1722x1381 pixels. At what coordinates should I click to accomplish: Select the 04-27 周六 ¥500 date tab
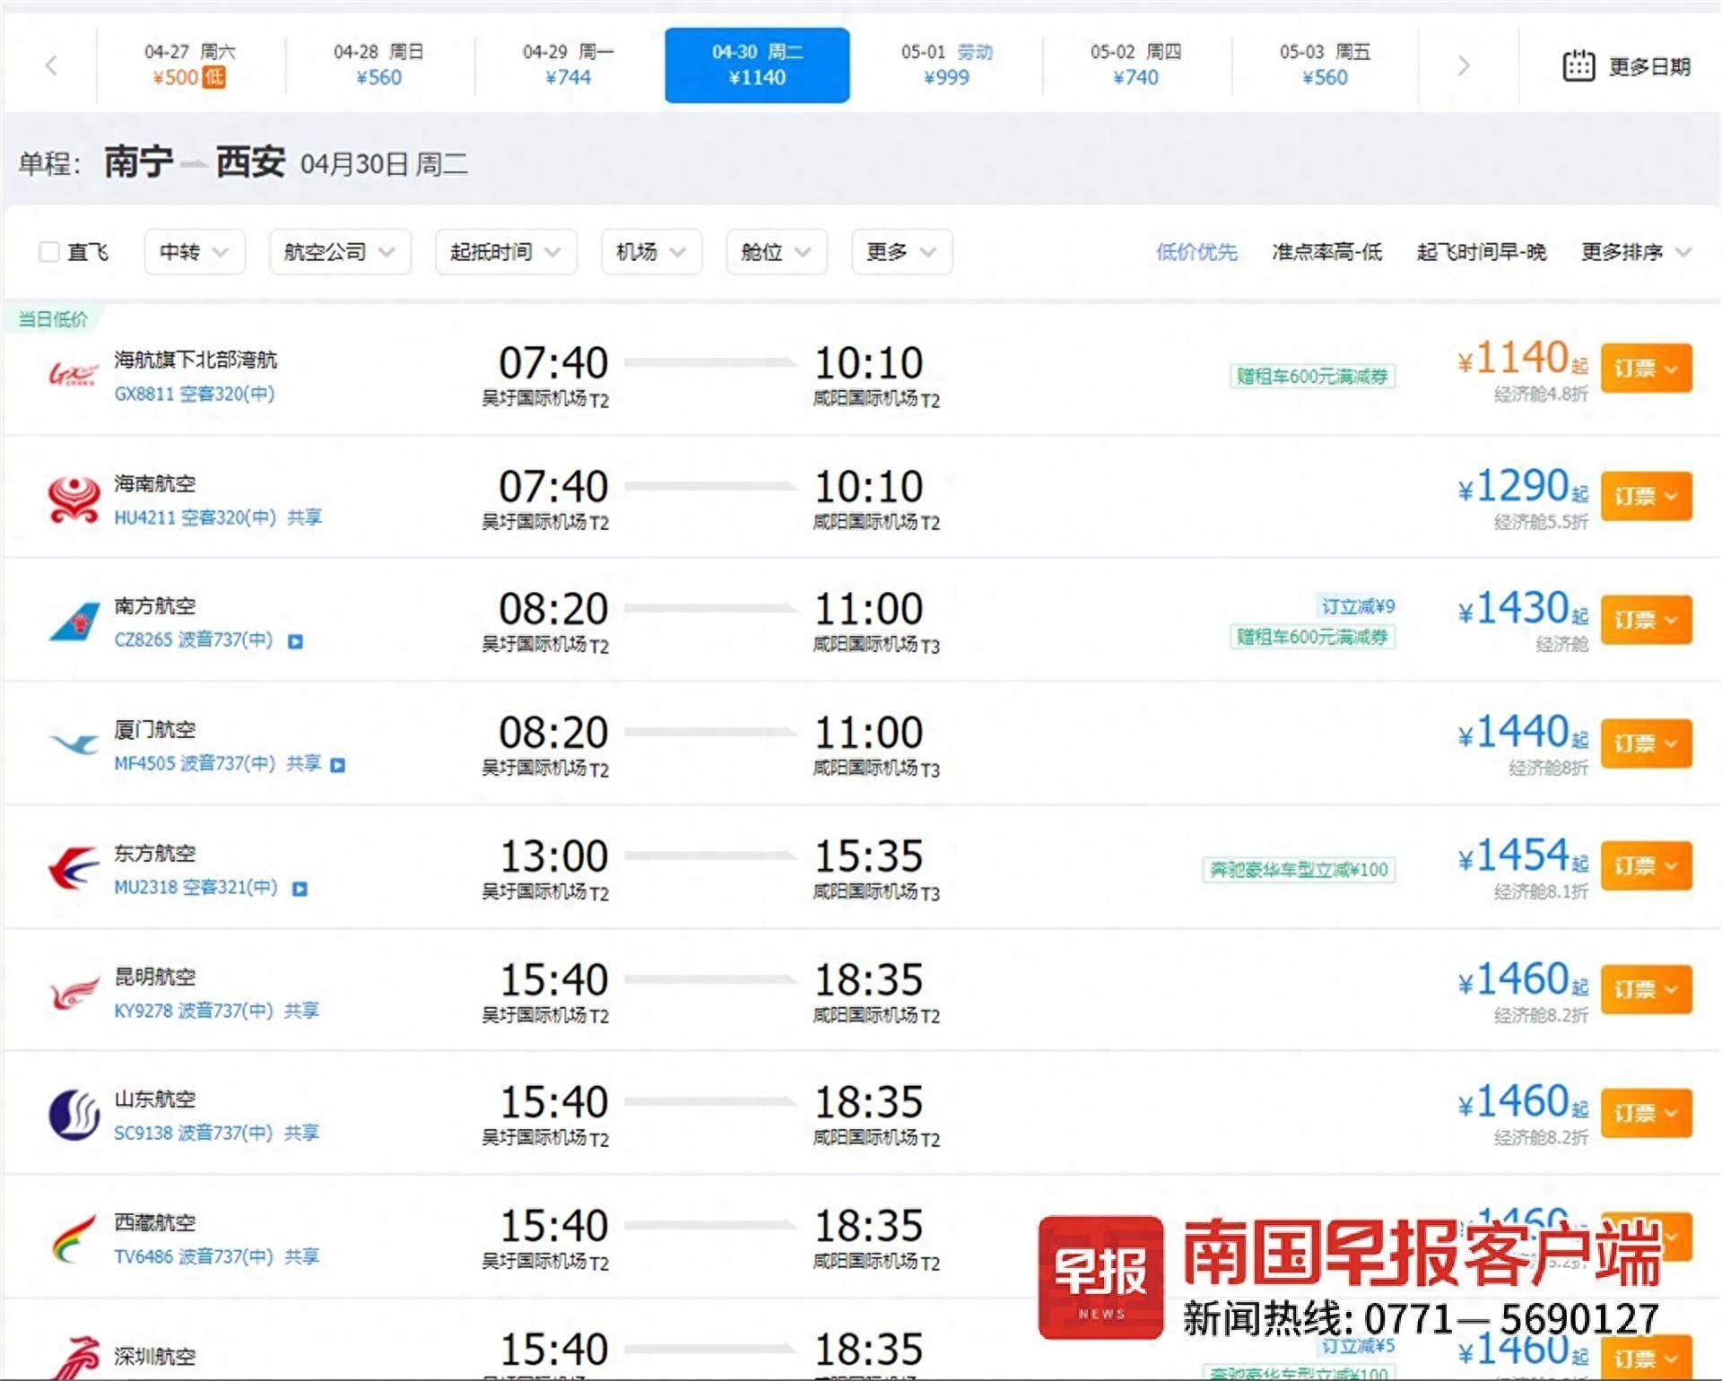tap(190, 65)
